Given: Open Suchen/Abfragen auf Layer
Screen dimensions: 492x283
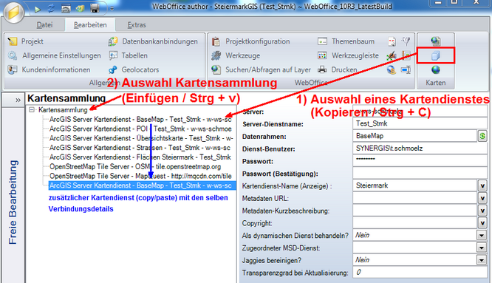Looking at the screenshot, I should coord(261,69).
